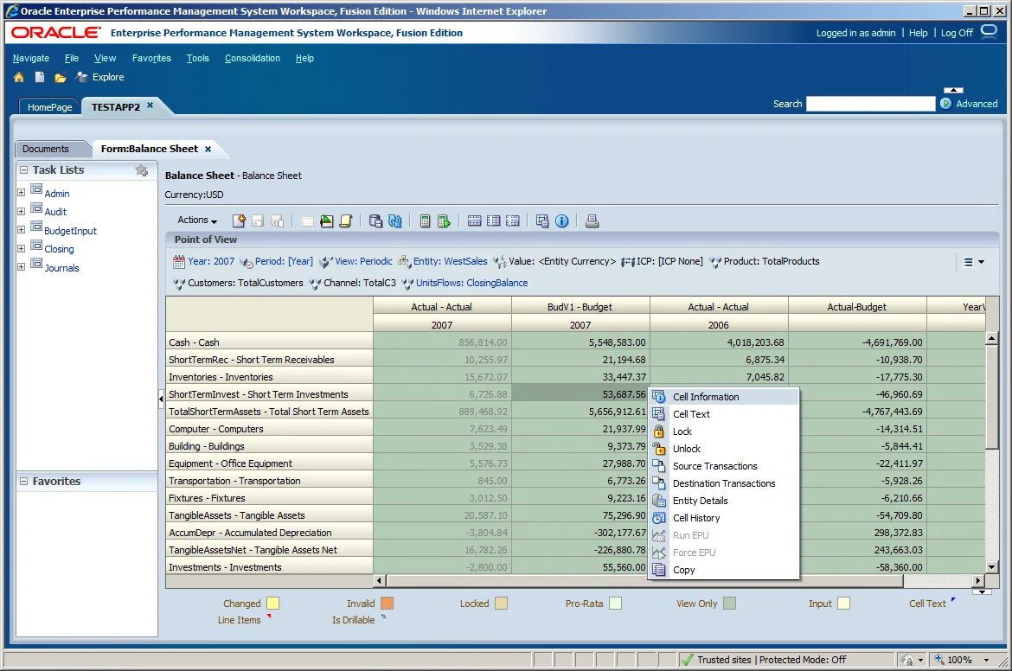Viewport: 1012px width, 671px height.
Task: Click the grid's vertical scrollbar down arrow
Action: pyautogui.click(x=992, y=566)
